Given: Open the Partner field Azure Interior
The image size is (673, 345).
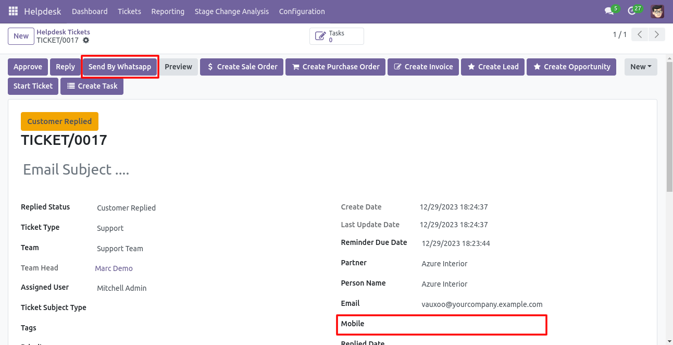Looking at the screenshot, I should tap(444, 264).
